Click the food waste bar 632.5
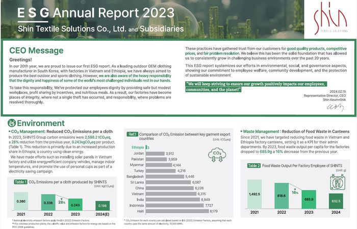Screen dimensions: 357x229 336,201
